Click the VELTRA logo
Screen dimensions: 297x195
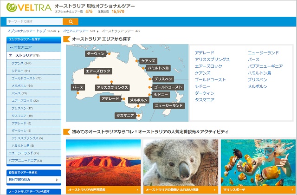tap(29, 8)
